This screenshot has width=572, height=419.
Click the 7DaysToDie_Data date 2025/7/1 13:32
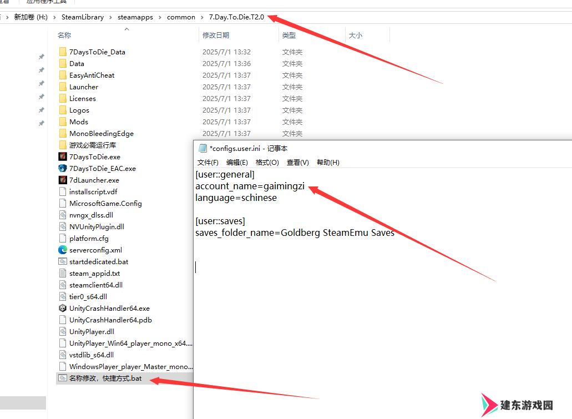pyautogui.click(x=226, y=52)
